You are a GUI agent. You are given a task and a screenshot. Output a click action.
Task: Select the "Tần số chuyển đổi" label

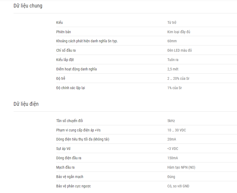point(69,121)
